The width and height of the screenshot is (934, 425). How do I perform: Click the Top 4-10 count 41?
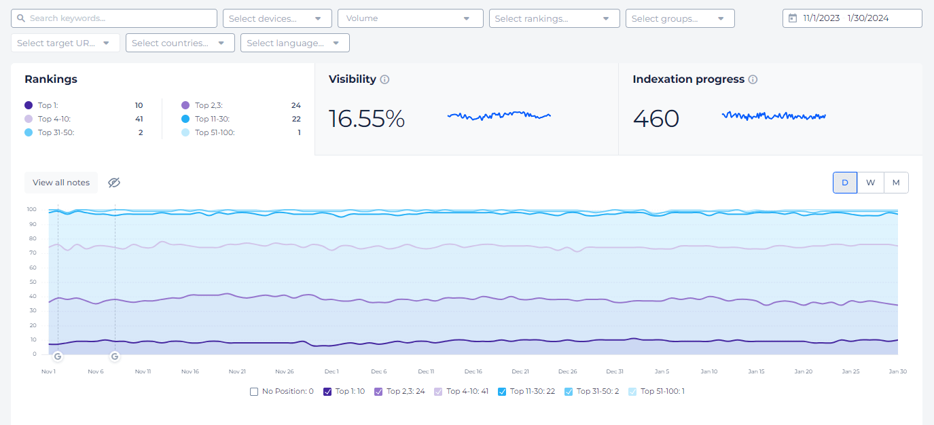(139, 119)
